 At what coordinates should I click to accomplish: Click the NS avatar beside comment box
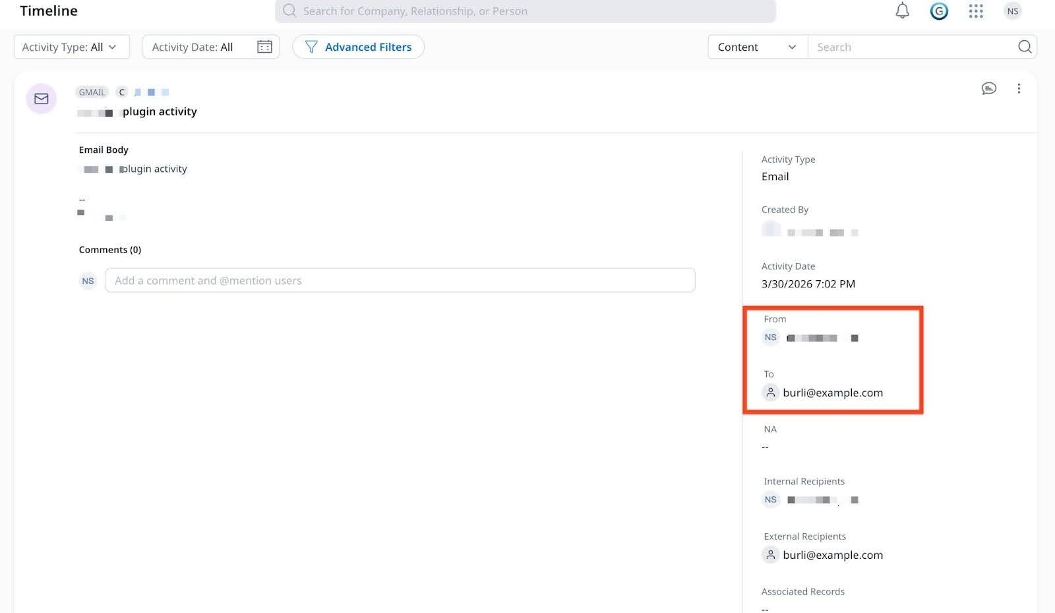point(88,281)
